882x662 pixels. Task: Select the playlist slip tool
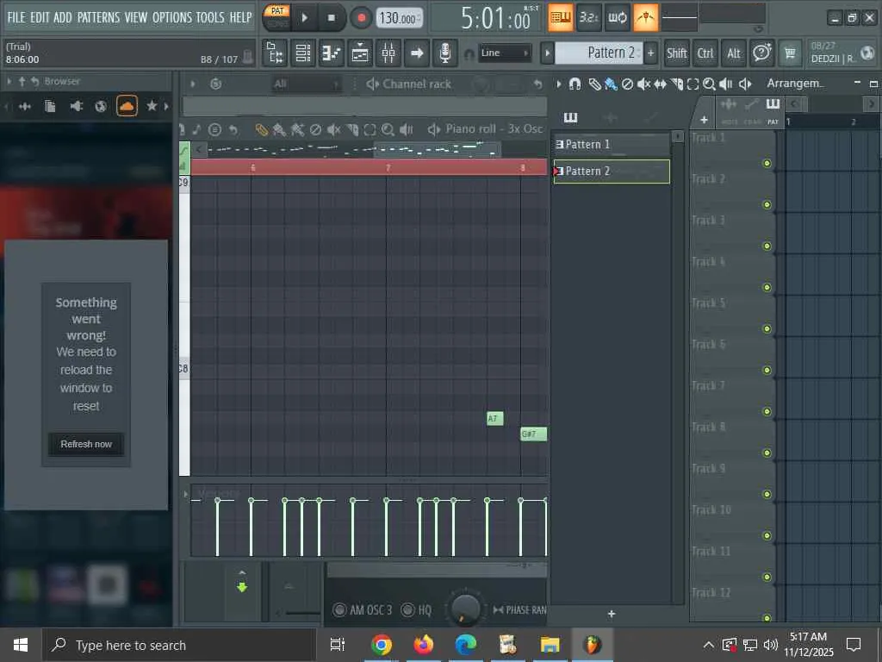point(661,84)
